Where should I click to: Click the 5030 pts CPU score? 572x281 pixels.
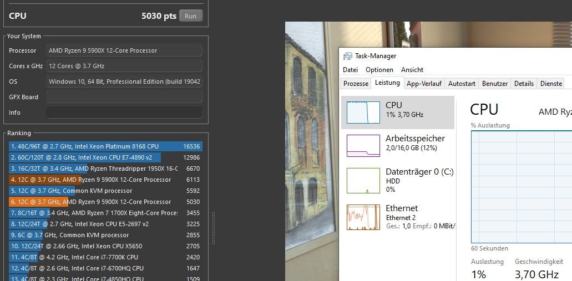(x=159, y=16)
